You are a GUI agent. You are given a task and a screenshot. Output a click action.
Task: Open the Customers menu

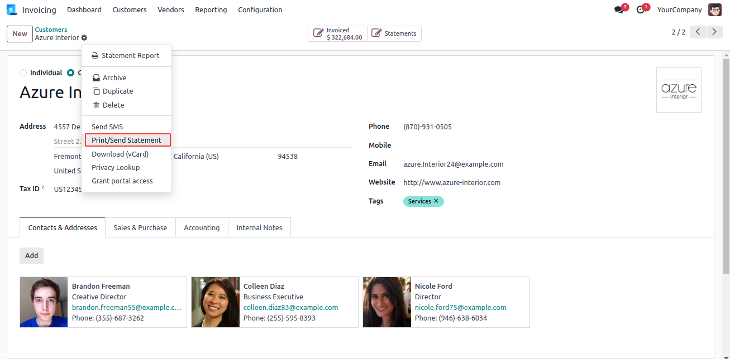(130, 9)
